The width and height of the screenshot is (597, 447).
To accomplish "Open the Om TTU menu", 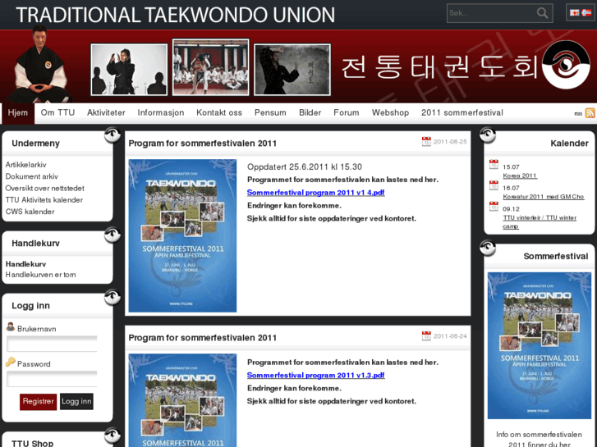I will pos(57,113).
